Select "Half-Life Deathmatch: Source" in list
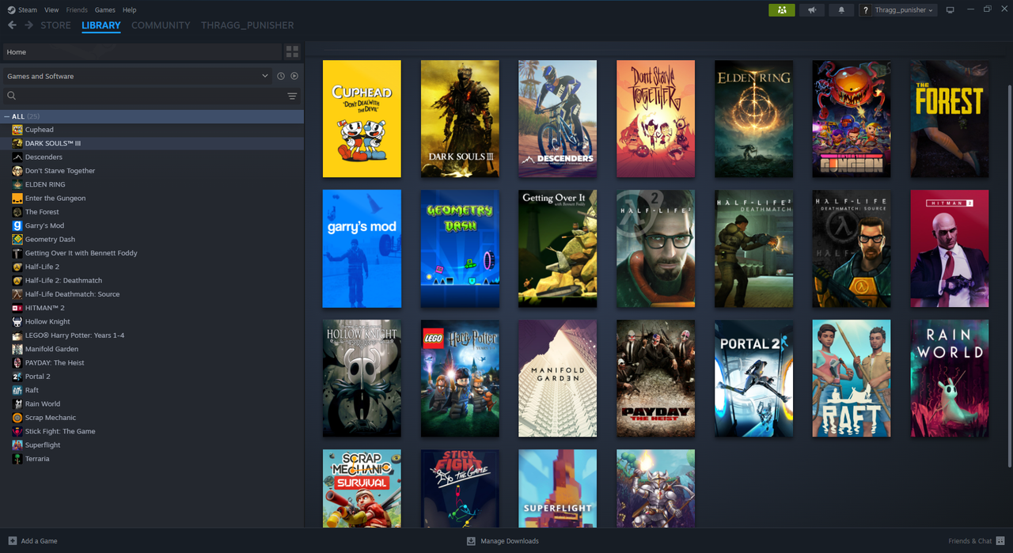This screenshot has height=553, width=1013. pos(72,294)
